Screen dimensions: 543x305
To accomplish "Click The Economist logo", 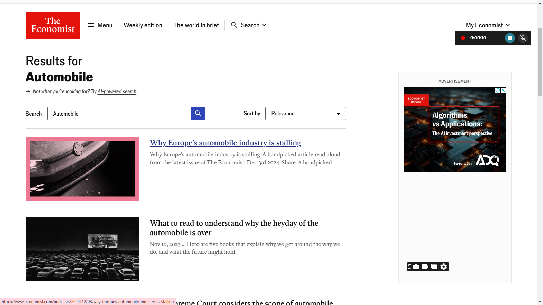I will tap(53, 25).
